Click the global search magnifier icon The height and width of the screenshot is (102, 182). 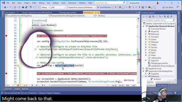point(124,3)
